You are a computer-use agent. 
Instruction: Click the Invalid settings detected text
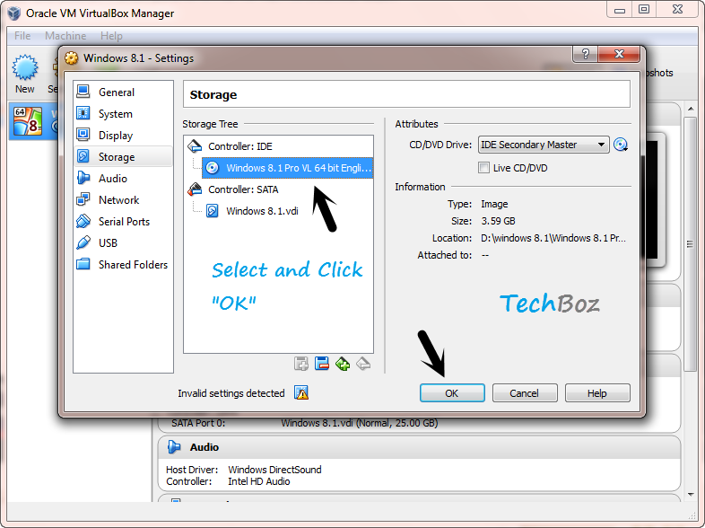231,393
